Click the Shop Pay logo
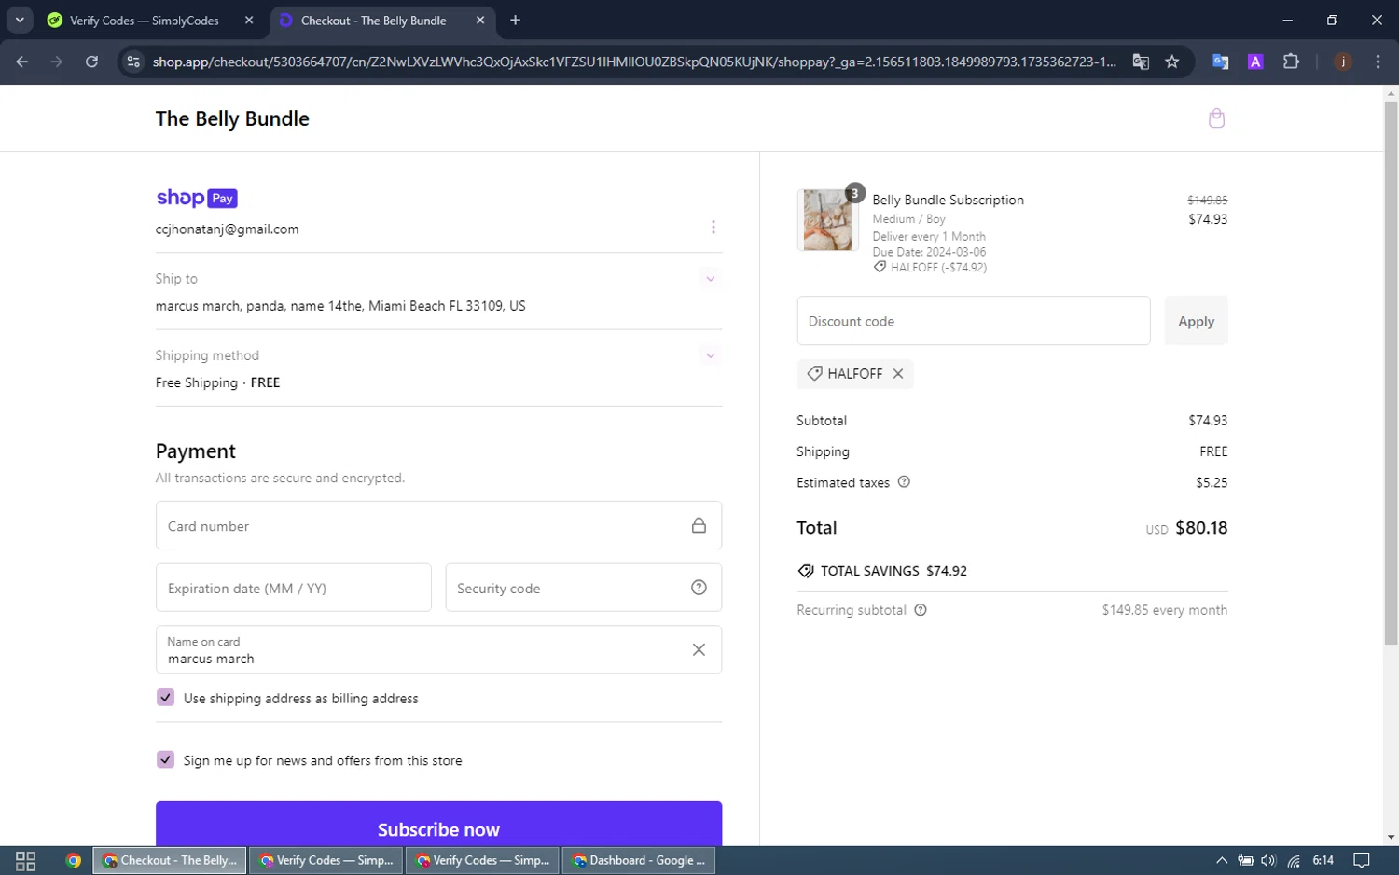Screen dimensions: 1399x875 pyautogui.click(x=197, y=198)
